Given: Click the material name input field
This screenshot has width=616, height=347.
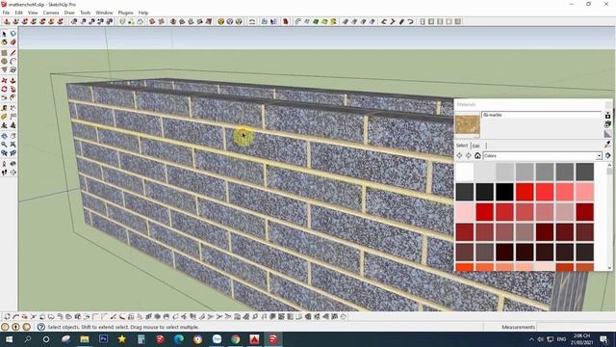Looking at the screenshot, I should [542, 115].
